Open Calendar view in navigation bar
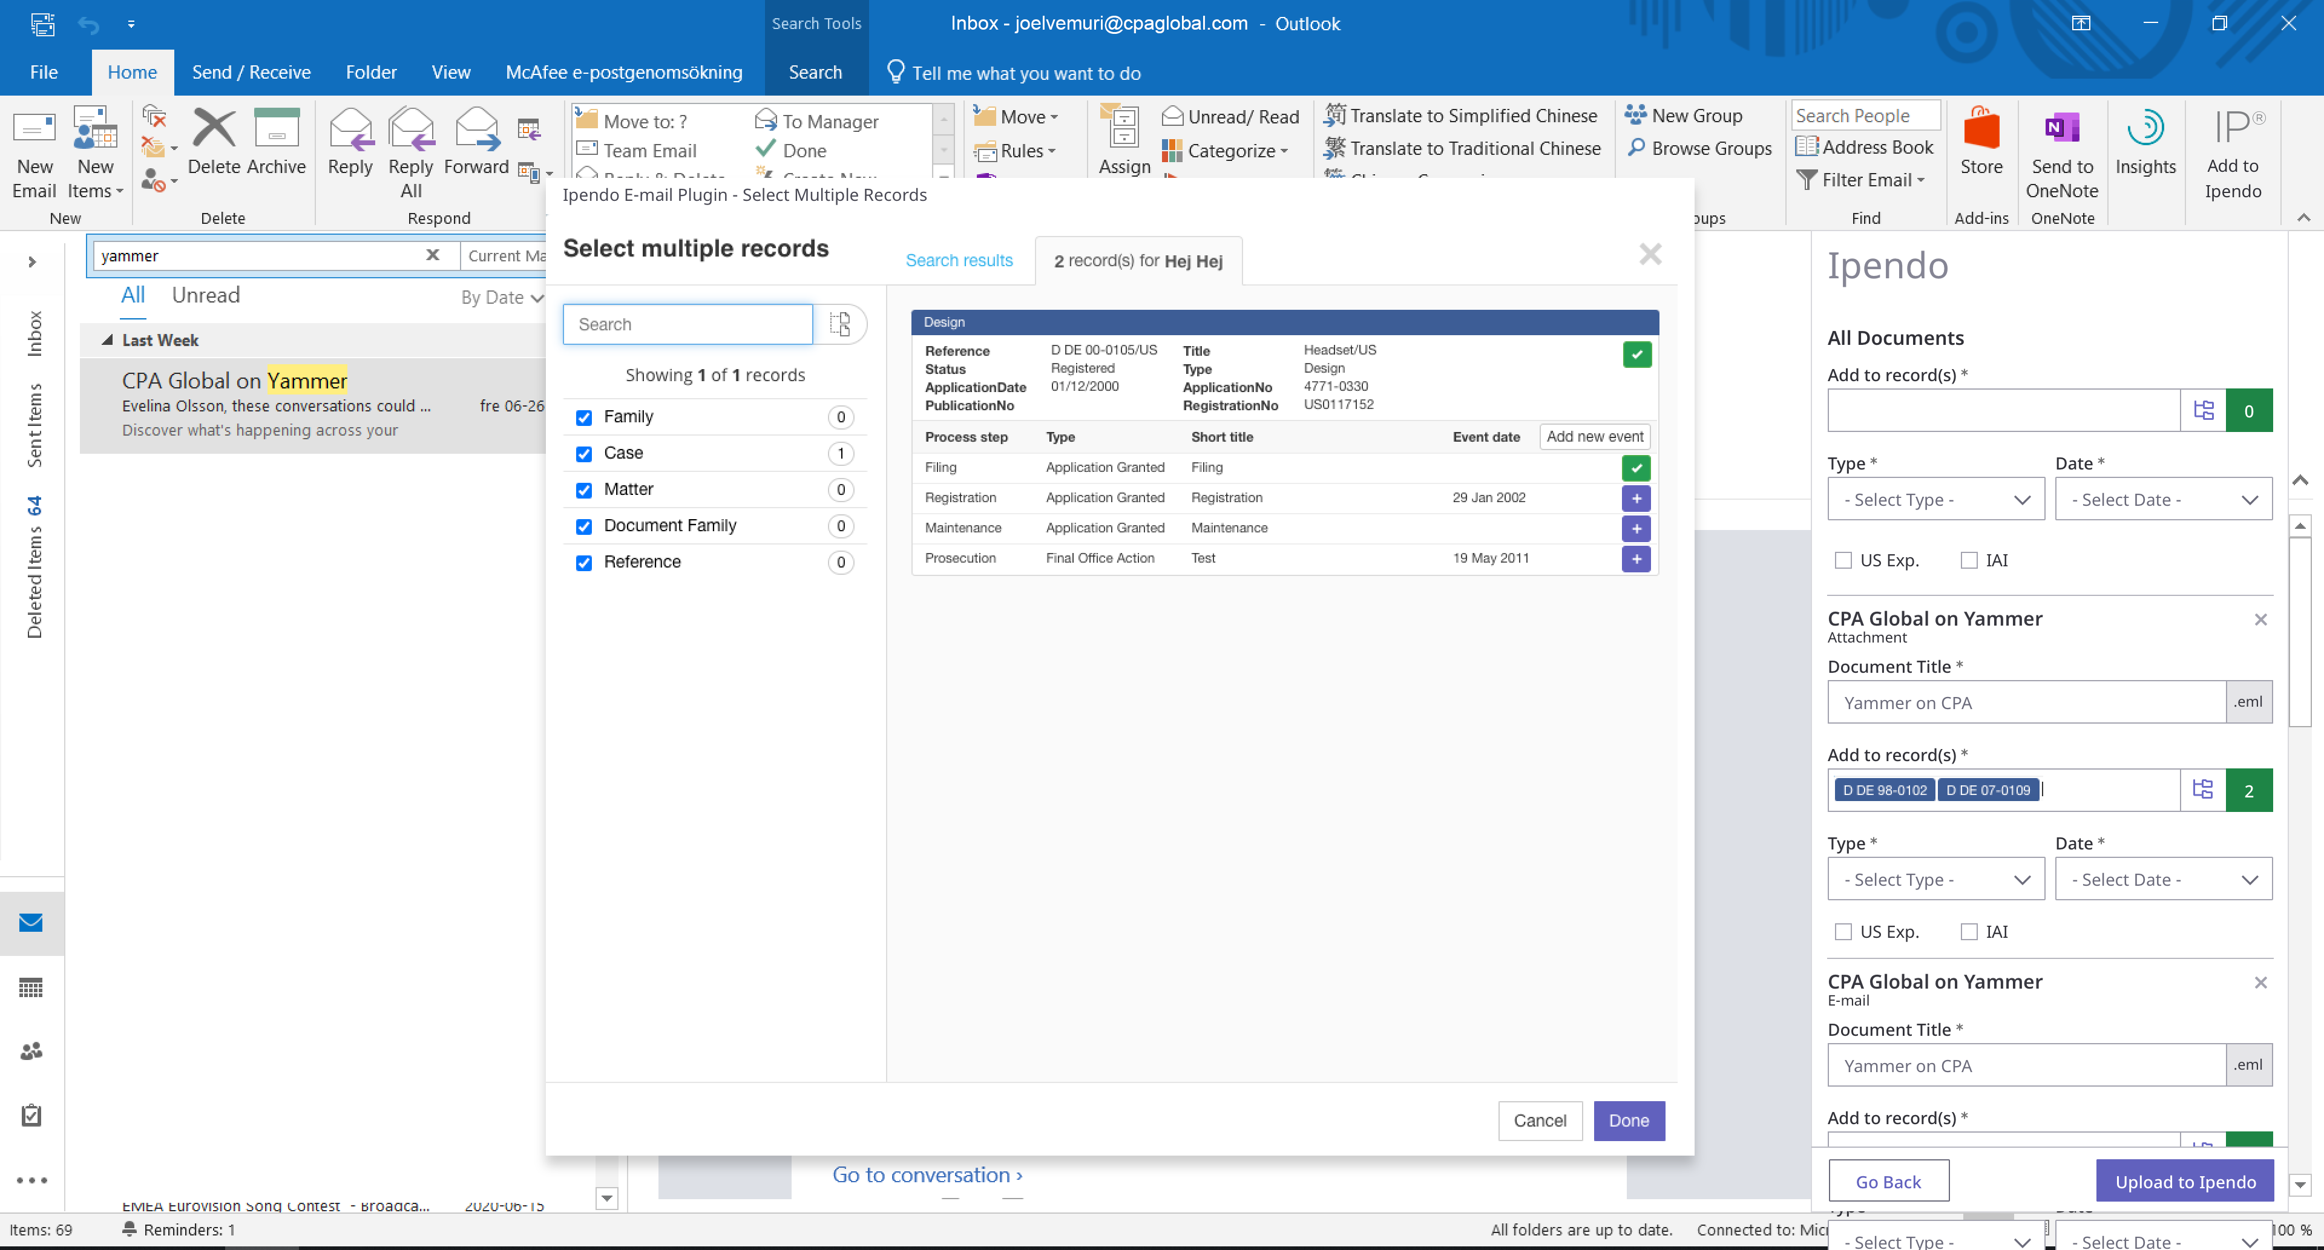The width and height of the screenshot is (2324, 1250). [31, 987]
